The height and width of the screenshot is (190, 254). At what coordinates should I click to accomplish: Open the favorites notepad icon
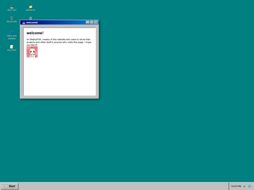pyautogui.click(x=12, y=48)
